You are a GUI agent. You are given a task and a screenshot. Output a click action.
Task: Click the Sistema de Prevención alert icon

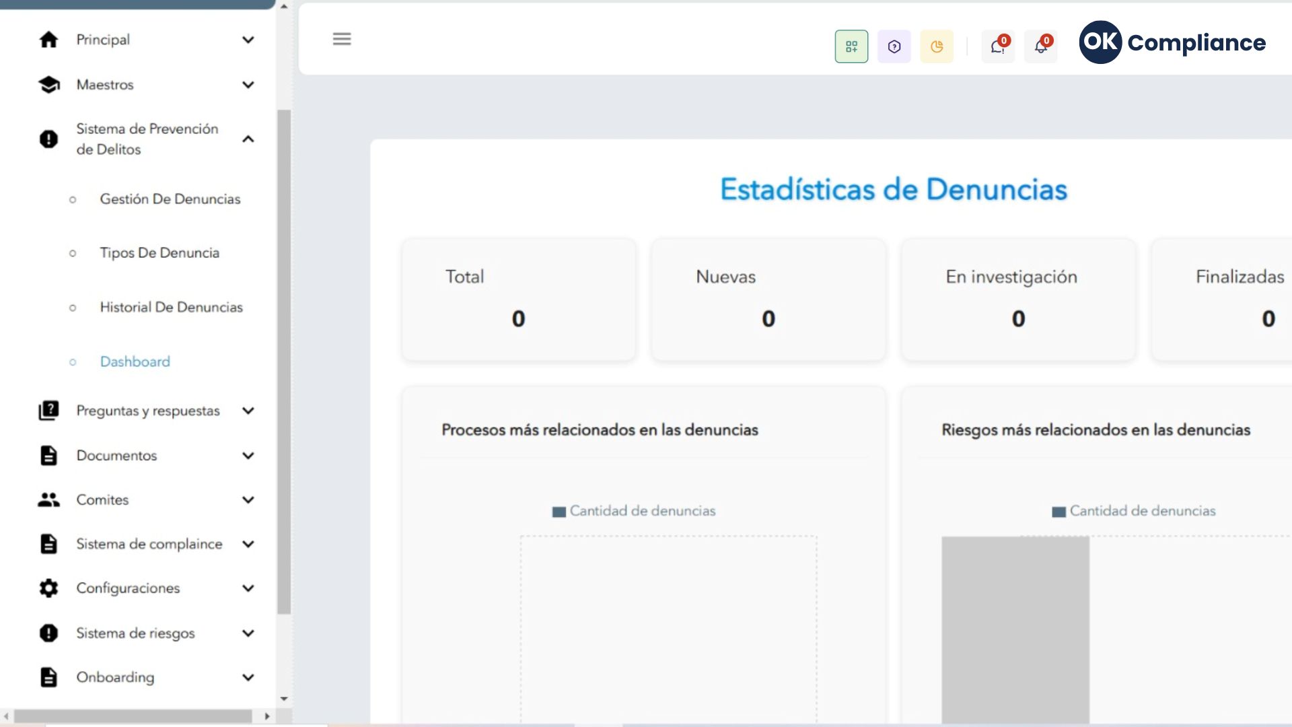pos(48,139)
